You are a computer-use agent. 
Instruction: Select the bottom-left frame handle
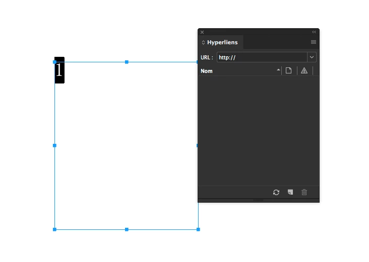[54, 229]
